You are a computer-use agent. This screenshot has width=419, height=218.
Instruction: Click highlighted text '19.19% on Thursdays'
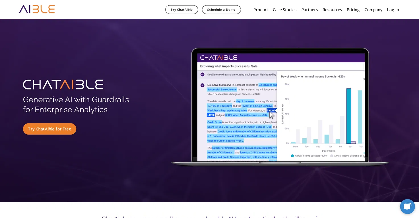[x=220, y=106]
